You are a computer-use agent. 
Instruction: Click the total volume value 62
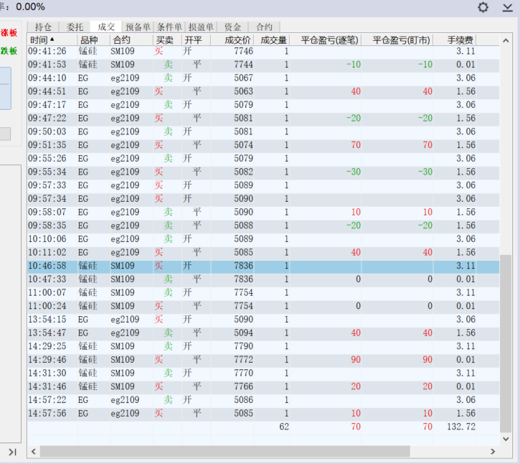(x=284, y=427)
